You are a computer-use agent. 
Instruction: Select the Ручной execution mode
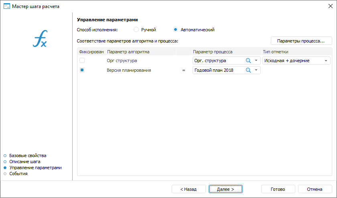click(136, 30)
